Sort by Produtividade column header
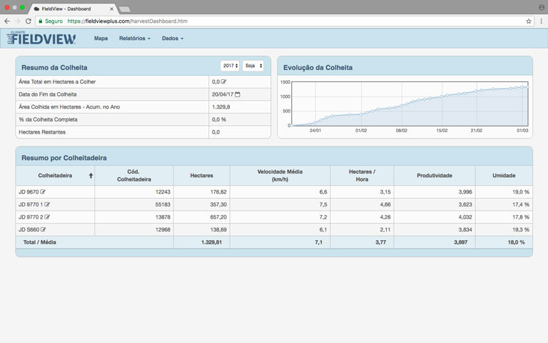Screen dimensions: 548x343 (435, 175)
